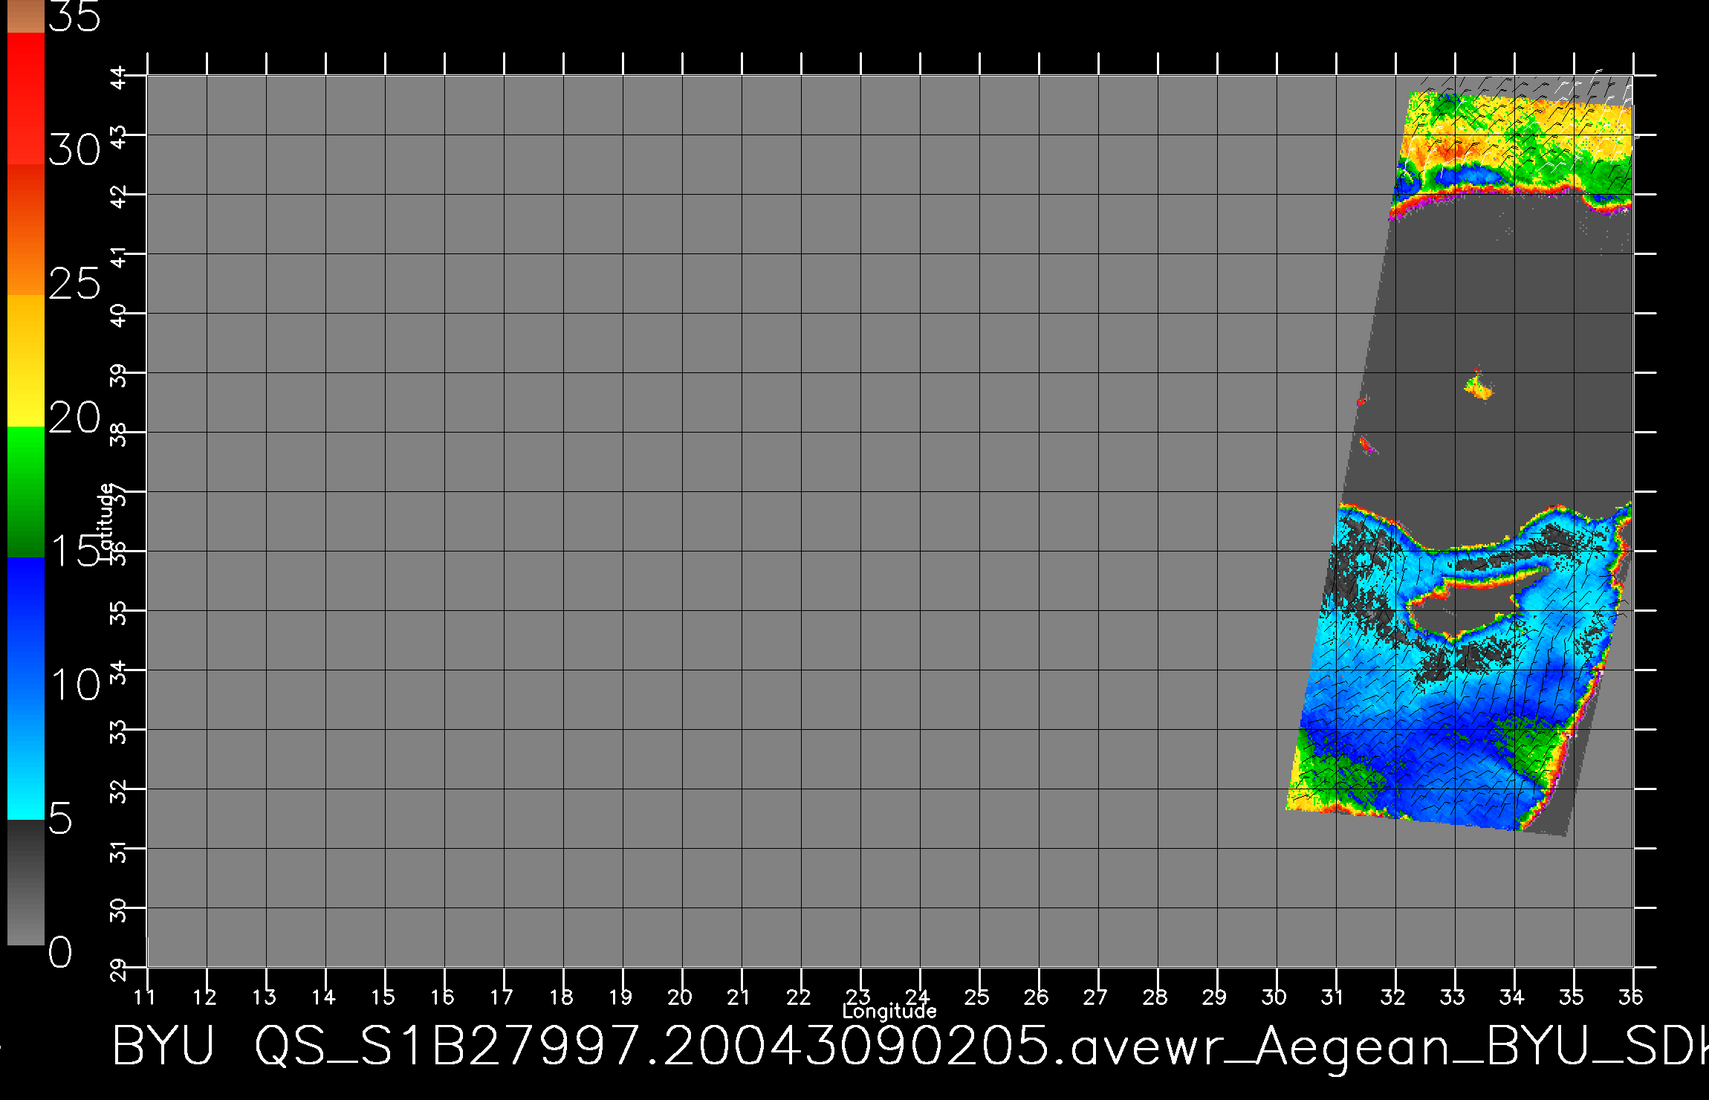Click longitude tick label "33"
The image size is (1709, 1100).
tap(1453, 997)
